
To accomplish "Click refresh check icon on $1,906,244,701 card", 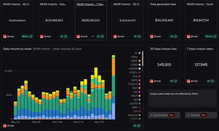I will pyautogui.click(x=139, y=36).
